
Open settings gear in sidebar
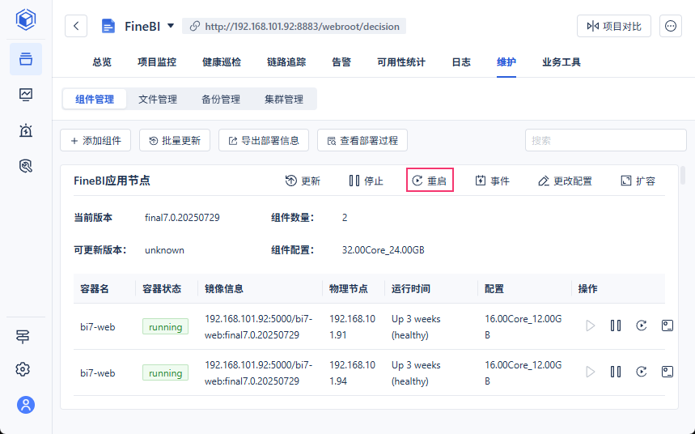coord(23,369)
